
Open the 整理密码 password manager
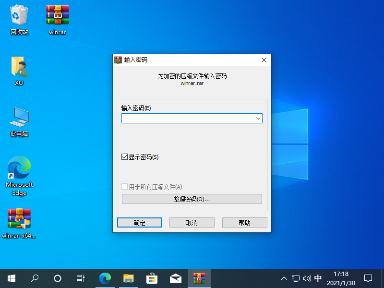(x=192, y=198)
